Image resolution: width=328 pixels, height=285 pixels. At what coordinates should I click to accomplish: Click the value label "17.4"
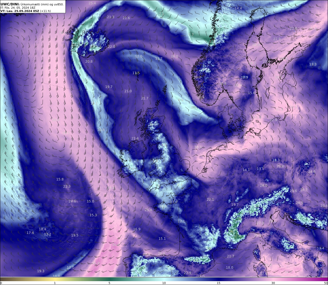click(30, 233)
